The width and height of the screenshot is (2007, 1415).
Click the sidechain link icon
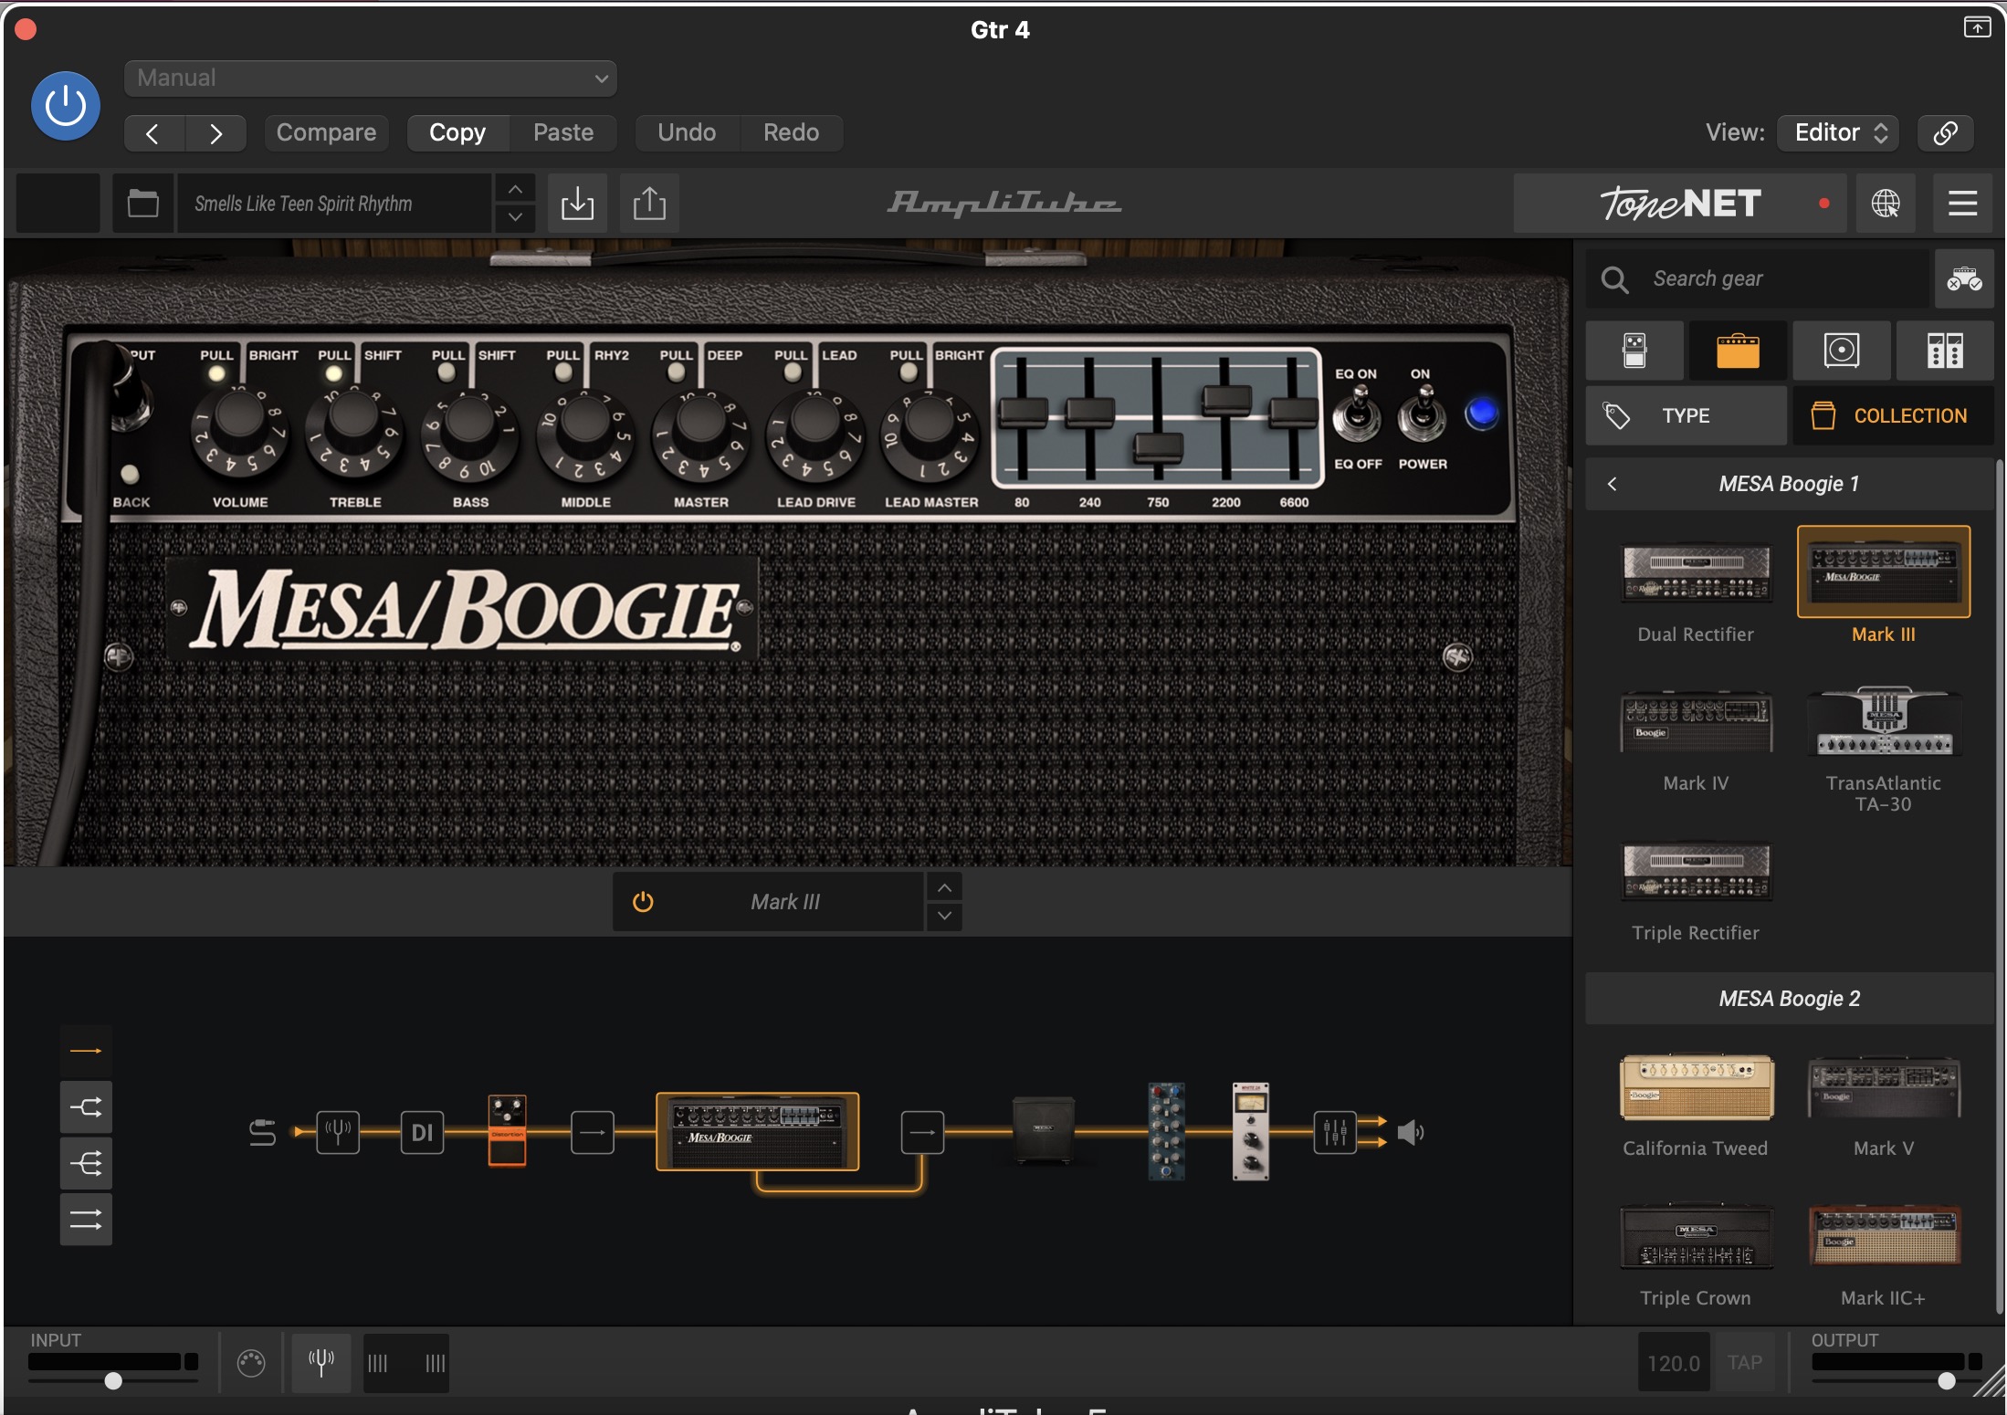[x=1945, y=133]
